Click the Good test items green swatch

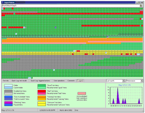(x=42, y=85)
